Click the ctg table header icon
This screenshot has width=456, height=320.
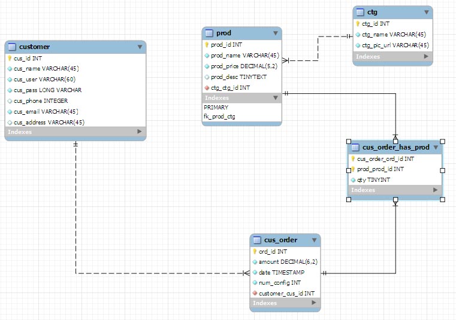coord(360,12)
